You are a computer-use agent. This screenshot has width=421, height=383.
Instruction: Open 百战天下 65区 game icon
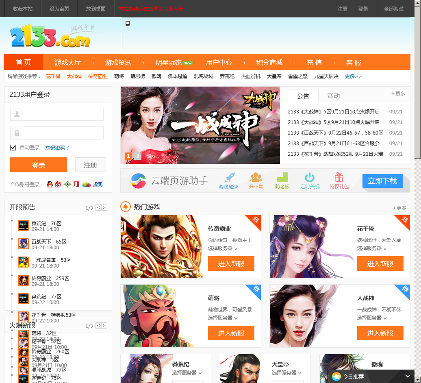pos(23,244)
